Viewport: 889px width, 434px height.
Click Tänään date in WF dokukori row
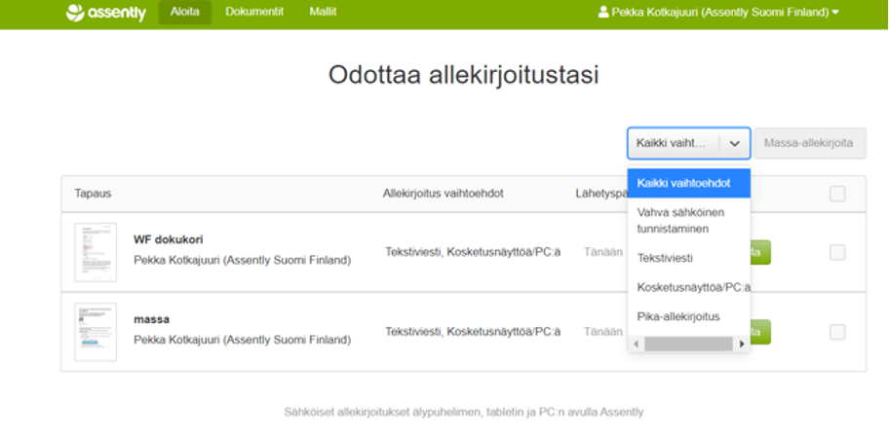pos(603,252)
